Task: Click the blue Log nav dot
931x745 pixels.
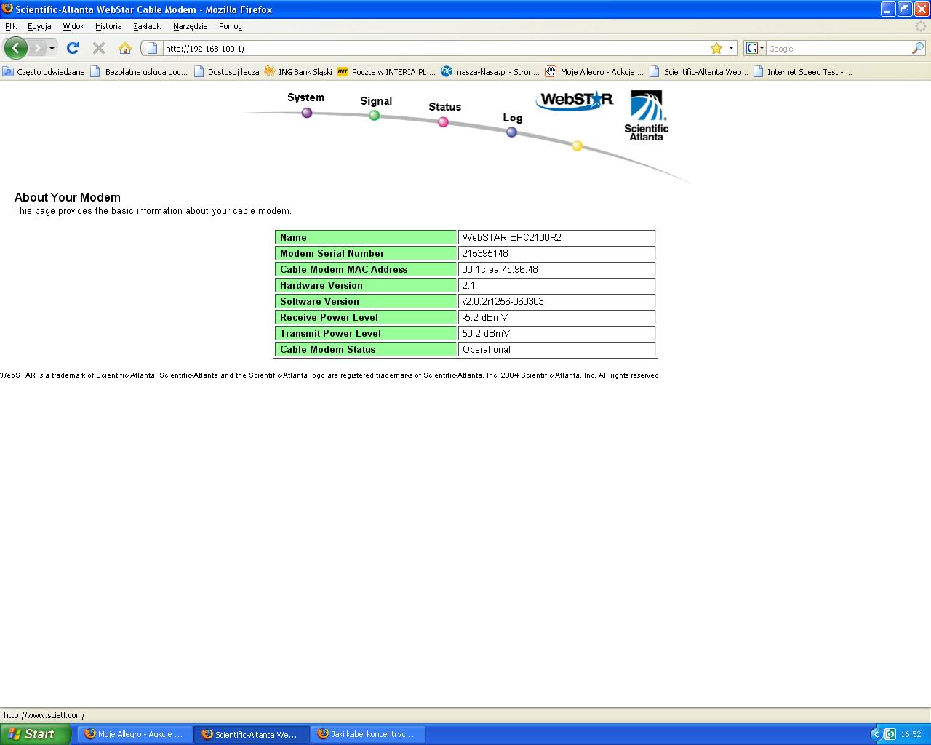Action: click(x=511, y=132)
